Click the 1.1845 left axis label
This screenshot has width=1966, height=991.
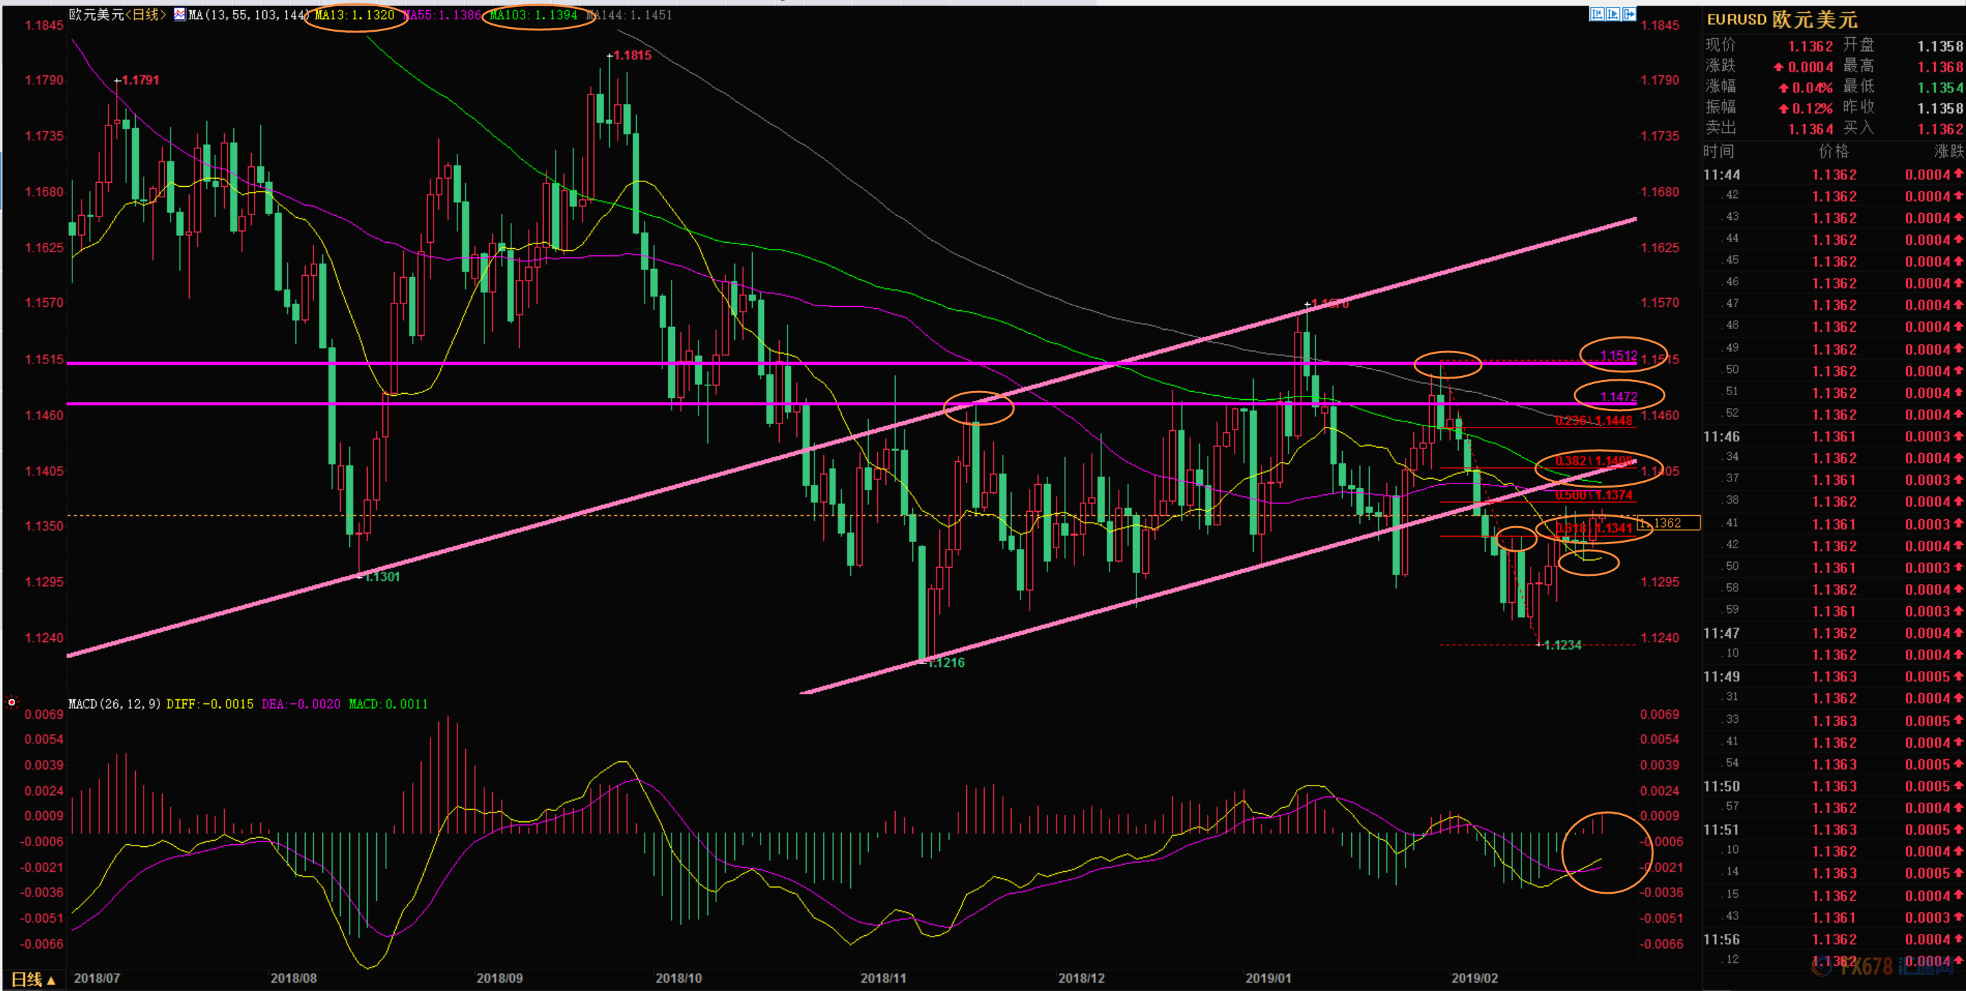point(44,26)
